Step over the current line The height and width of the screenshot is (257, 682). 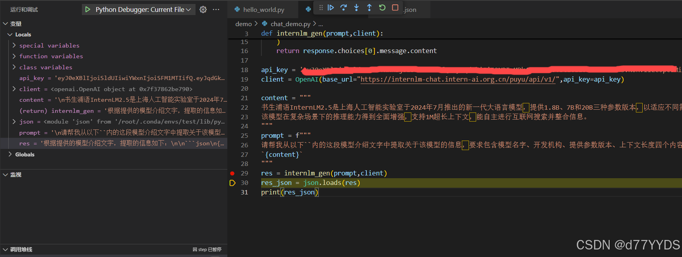(x=344, y=8)
